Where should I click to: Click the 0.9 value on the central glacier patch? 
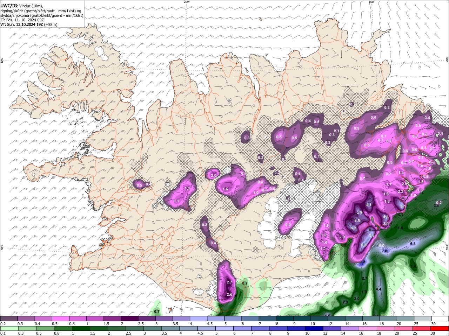coord(288,225)
